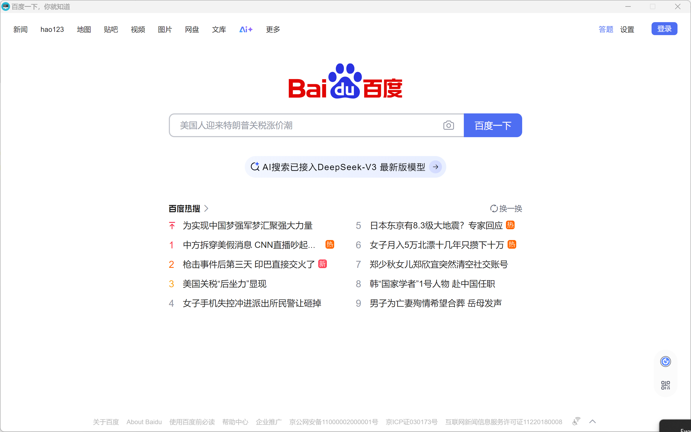Image resolution: width=691 pixels, height=432 pixels.
Task: Go to the 新闻 navigation item
Action: 20,29
